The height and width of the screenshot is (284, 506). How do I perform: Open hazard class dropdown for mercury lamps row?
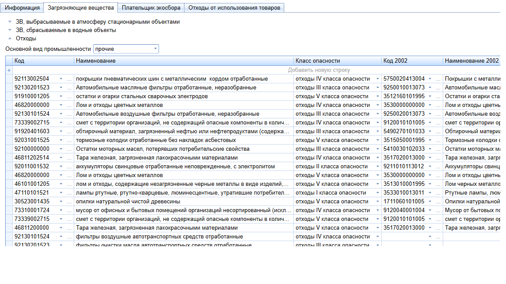coord(377,193)
